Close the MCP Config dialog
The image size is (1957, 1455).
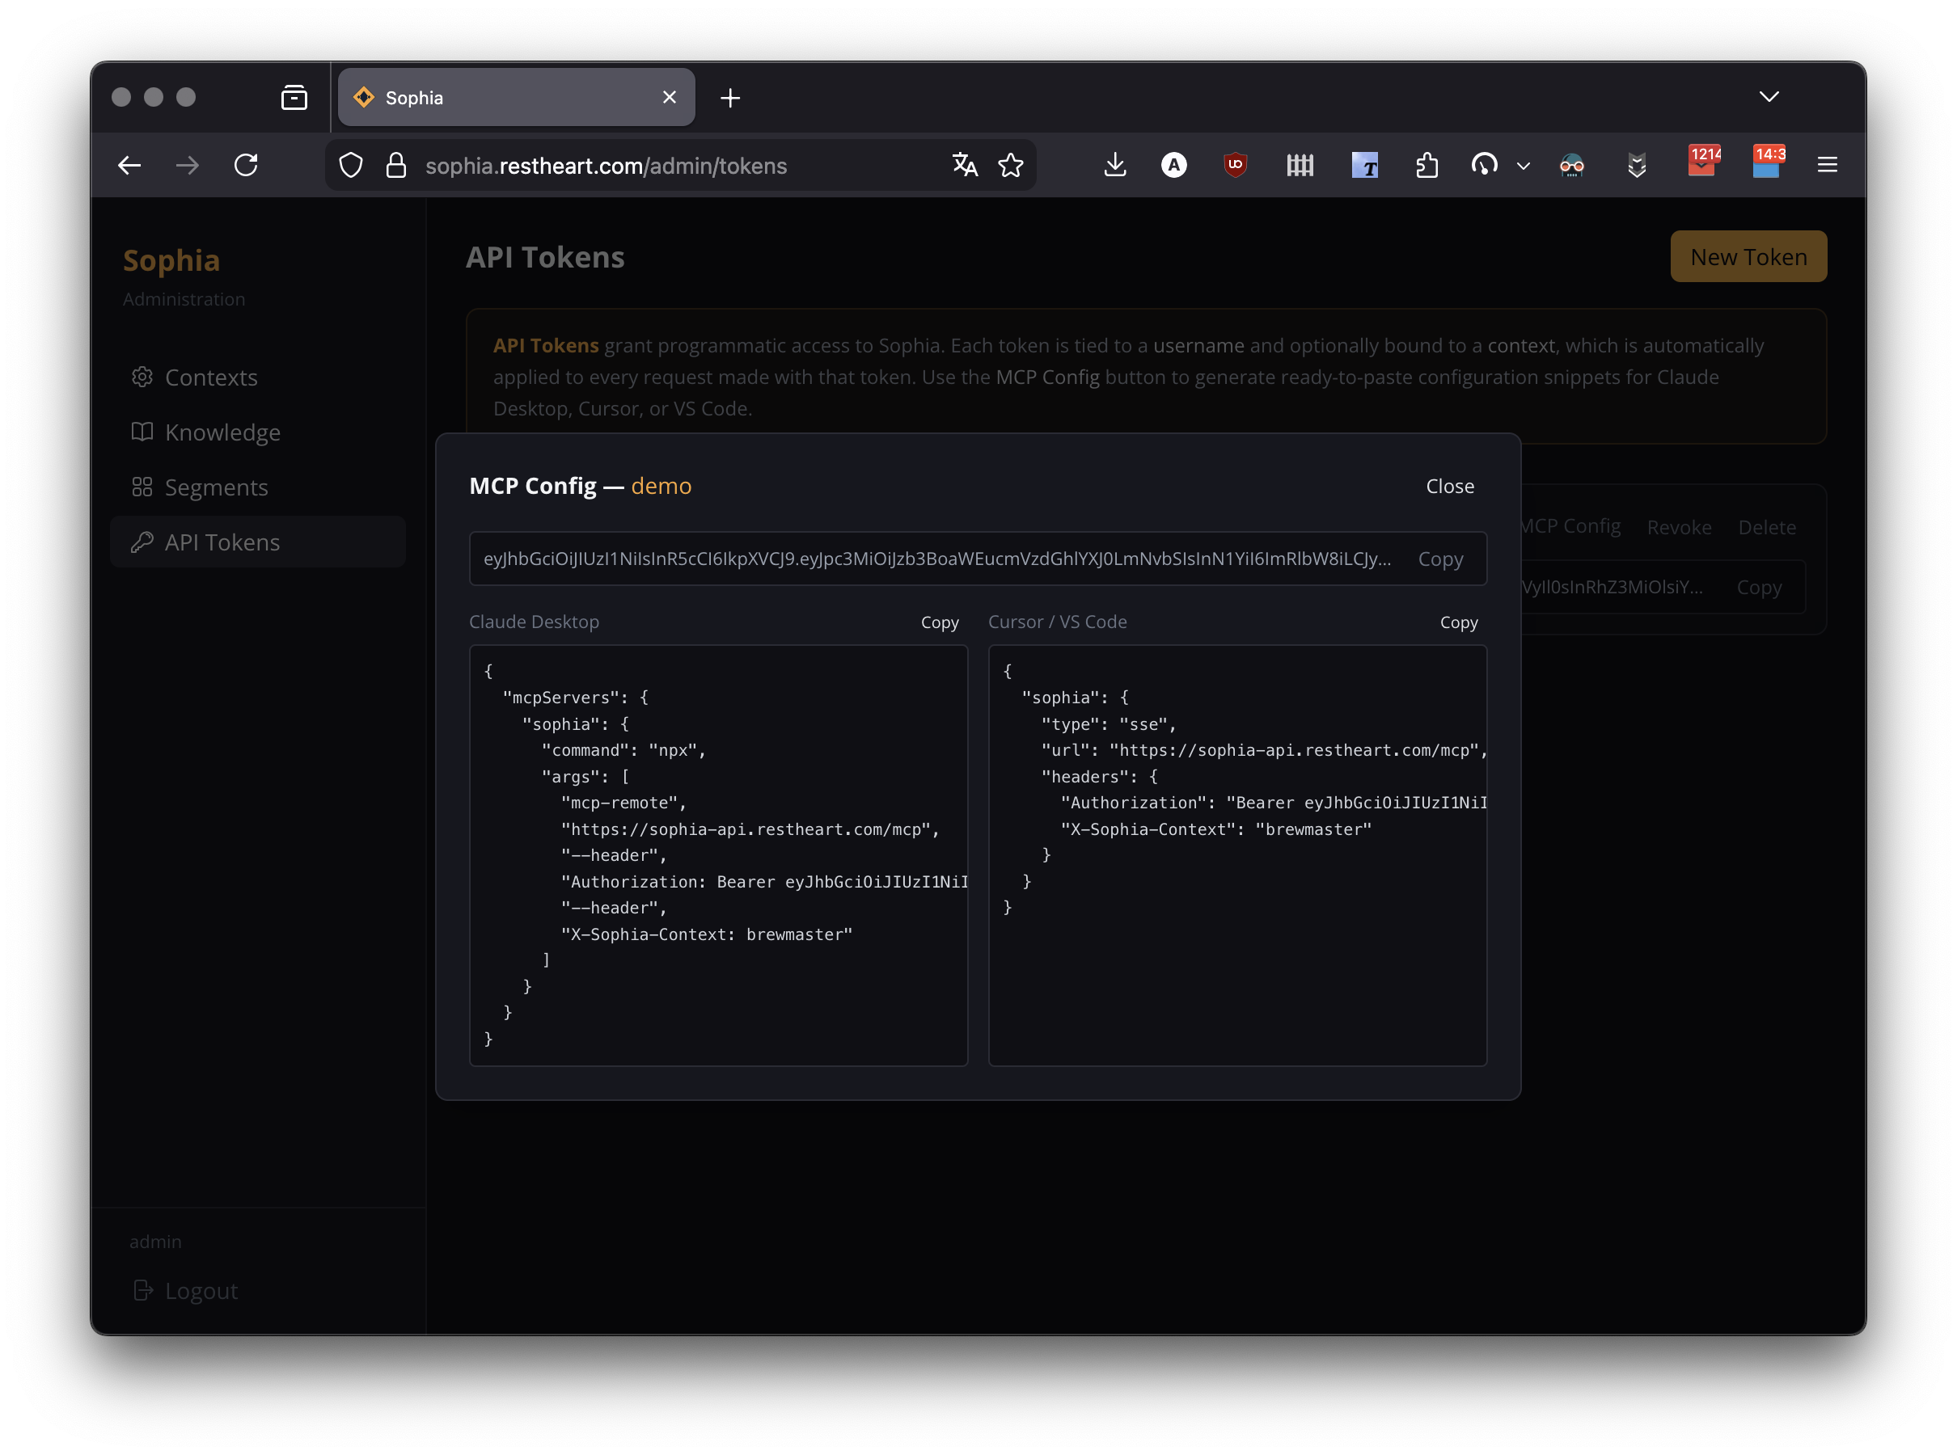(1448, 485)
